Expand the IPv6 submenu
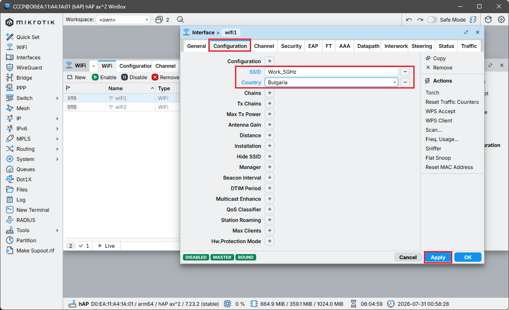This screenshot has height=310, width=509. 57,129
